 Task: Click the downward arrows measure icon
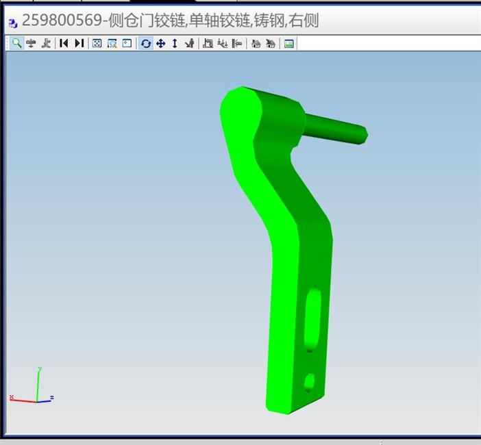point(223,43)
